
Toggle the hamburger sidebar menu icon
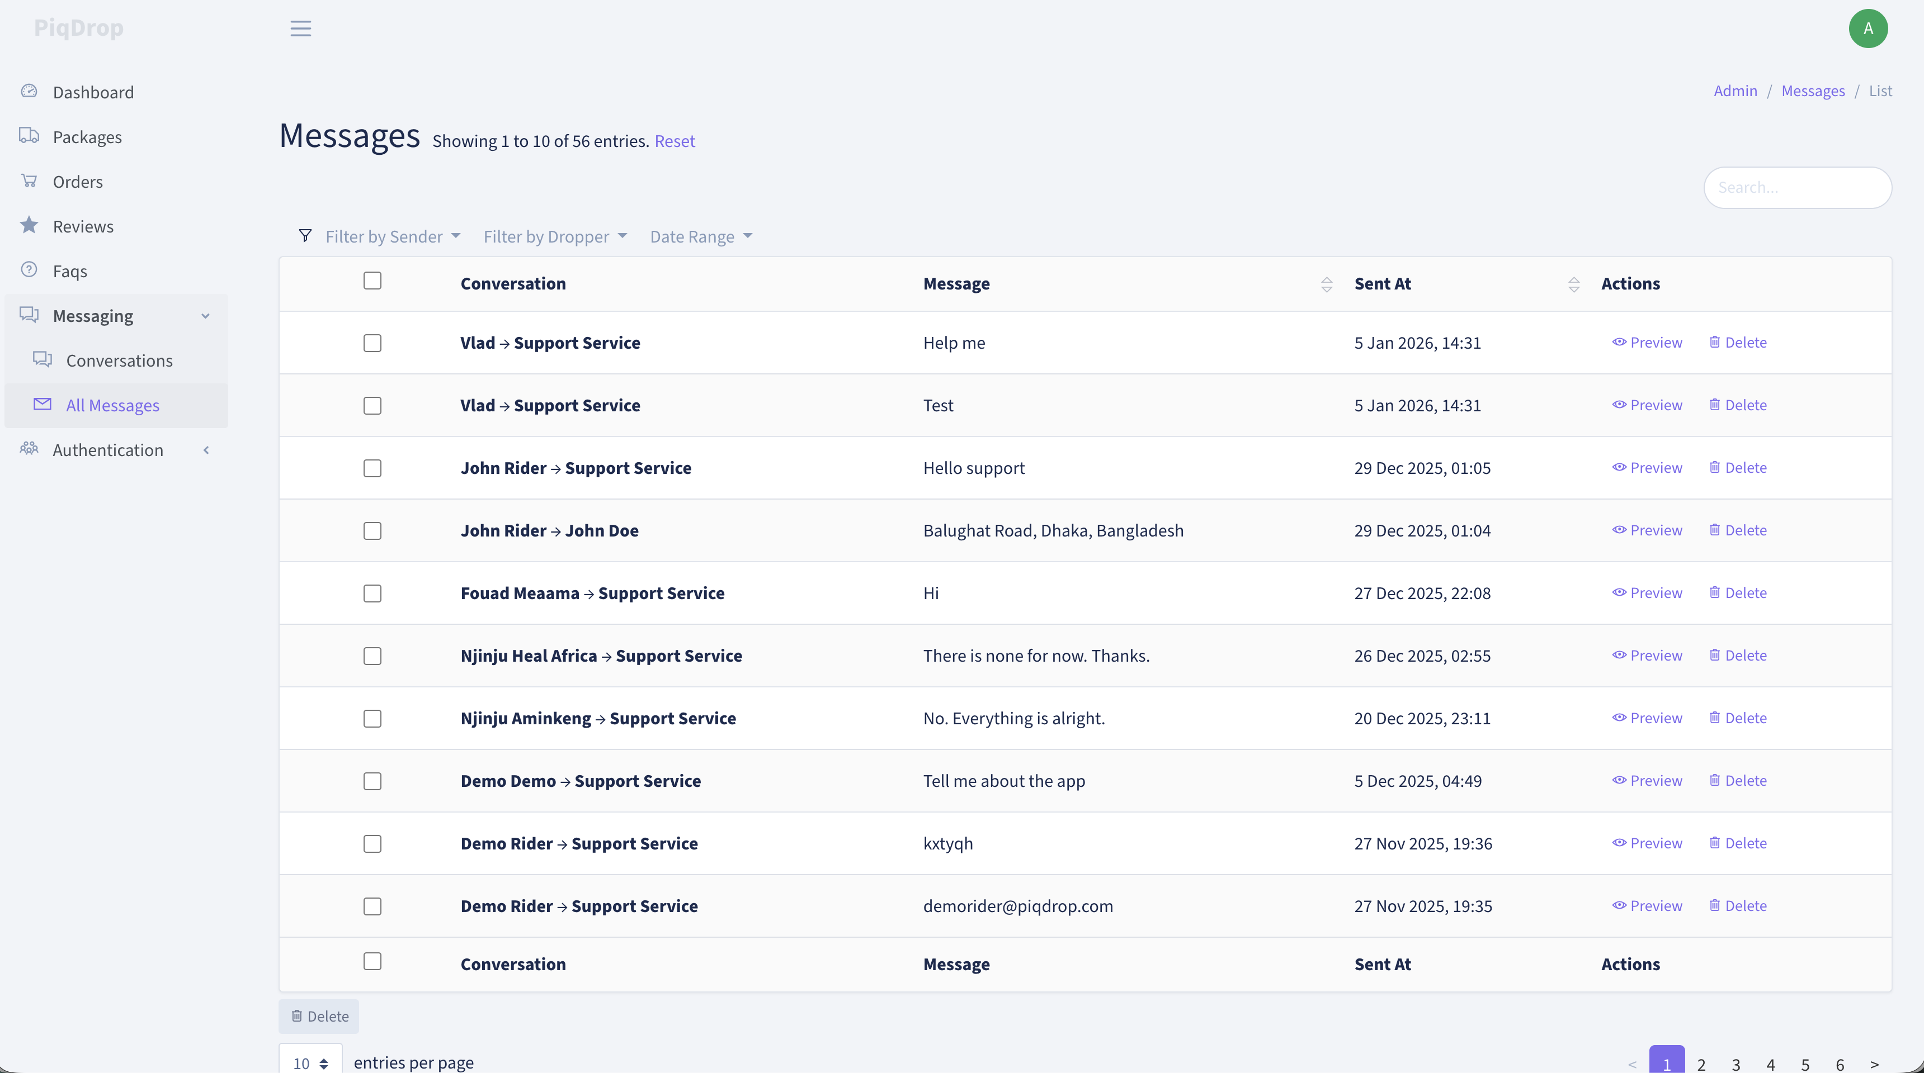(300, 29)
